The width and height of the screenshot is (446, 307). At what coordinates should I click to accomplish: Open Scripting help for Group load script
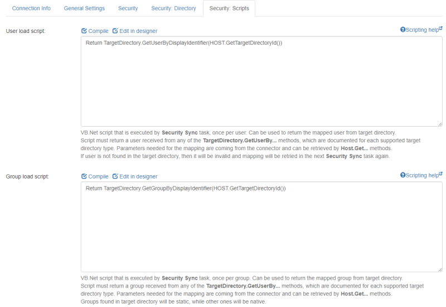point(421,175)
